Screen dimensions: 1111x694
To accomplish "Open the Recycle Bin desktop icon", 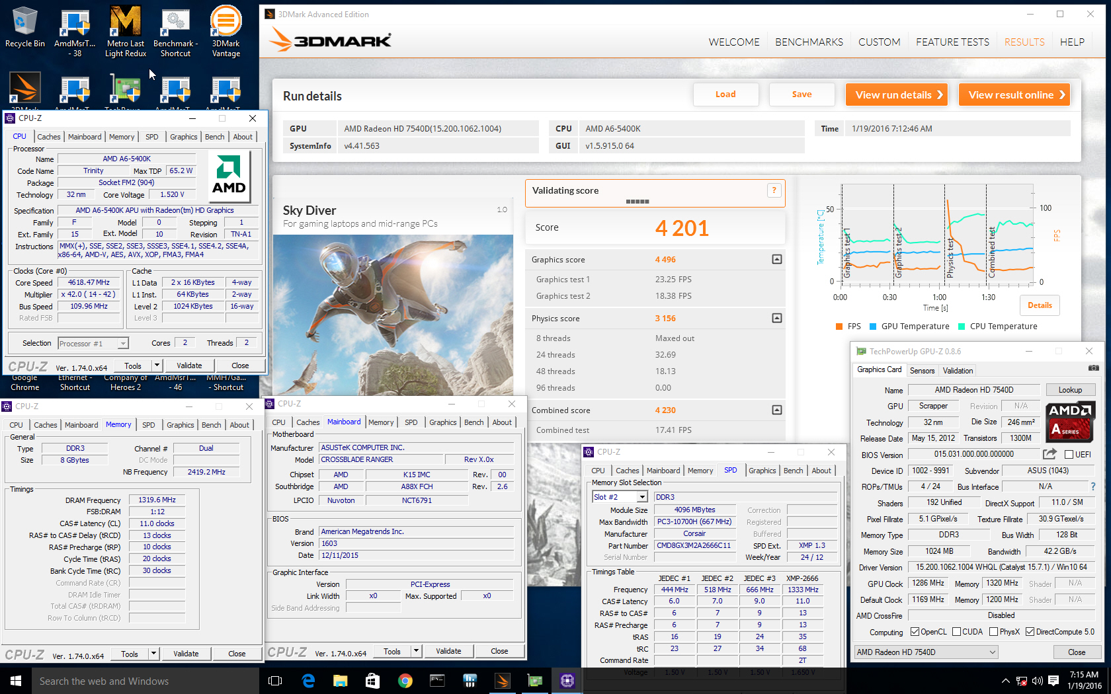I will tap(25, 28).
